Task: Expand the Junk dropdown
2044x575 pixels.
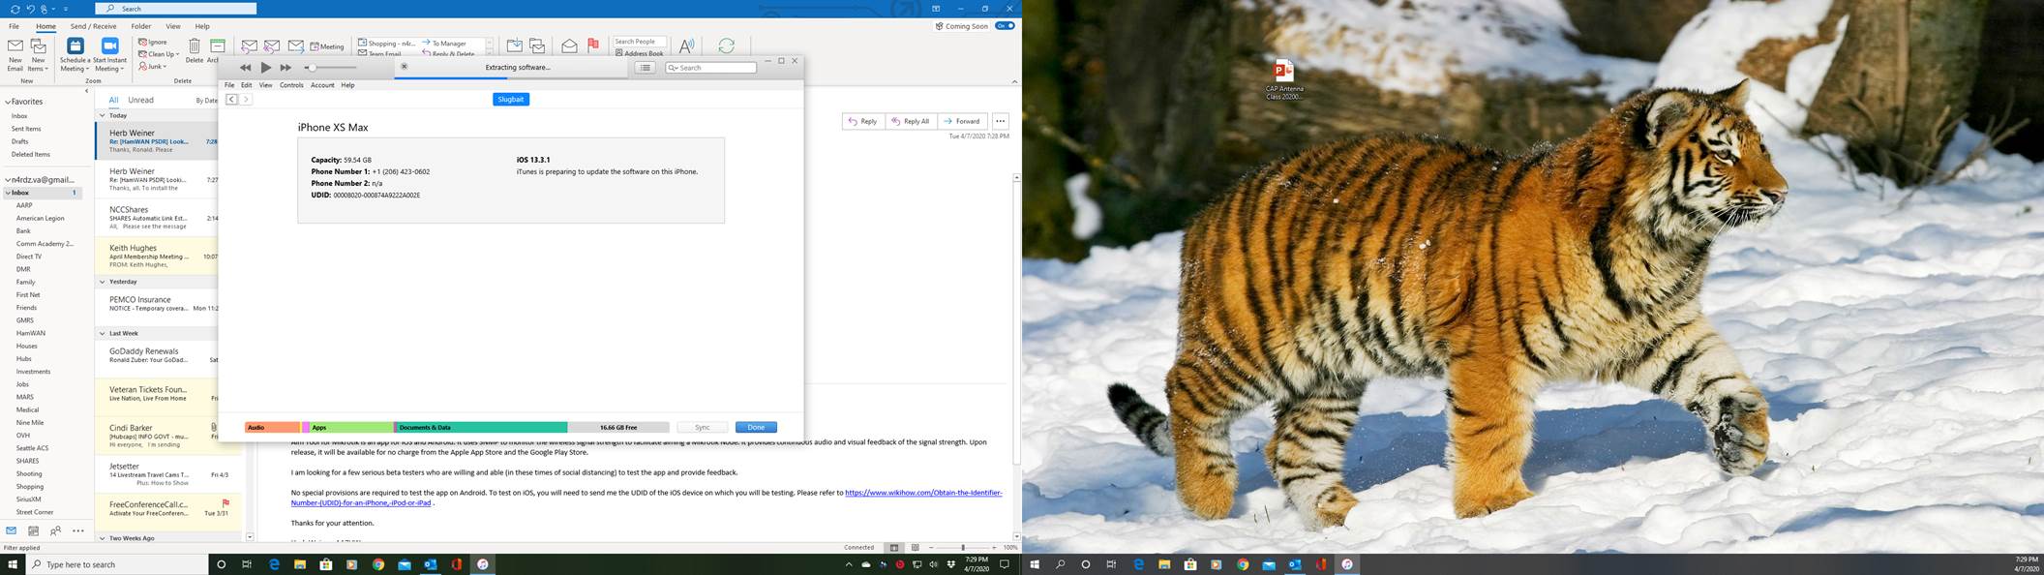Action: pos(153,67)
